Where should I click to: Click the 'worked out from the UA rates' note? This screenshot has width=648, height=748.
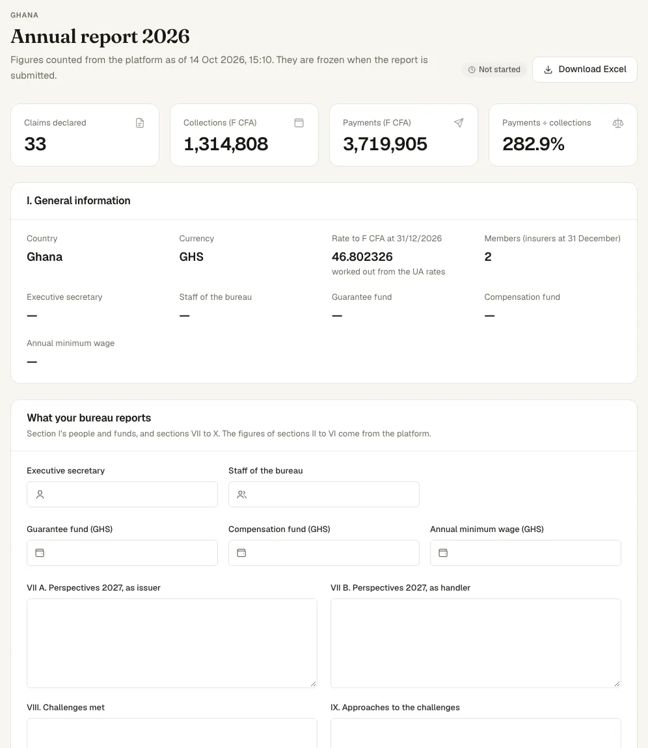pyautogui.click(x=388, y=272)
